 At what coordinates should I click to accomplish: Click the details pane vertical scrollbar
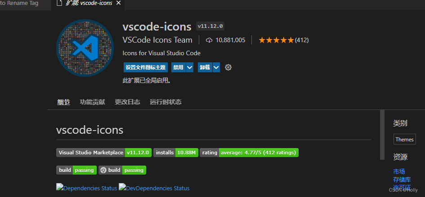click(x=382, y=135)
